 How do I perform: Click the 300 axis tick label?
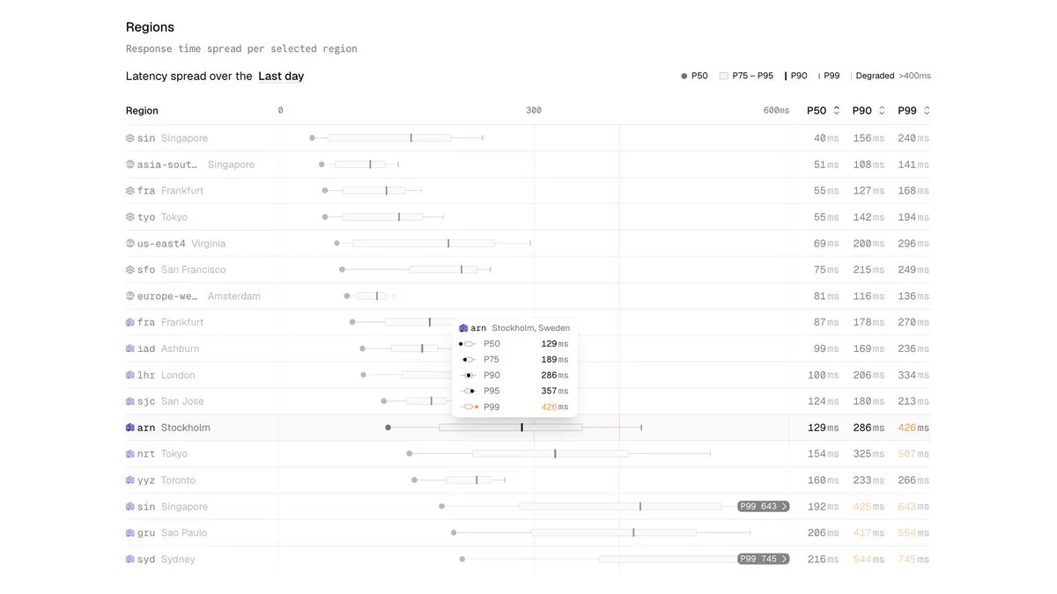534,111
